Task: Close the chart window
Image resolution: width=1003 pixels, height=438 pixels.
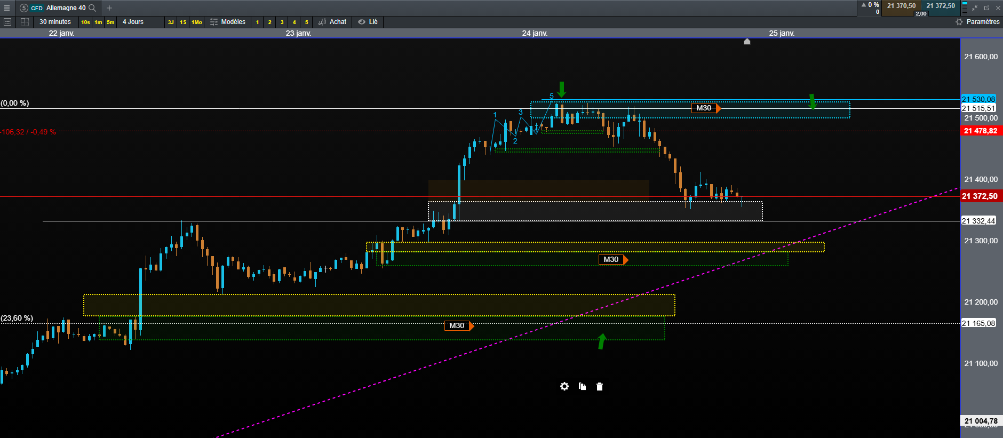Action: (x=998, y=8)
